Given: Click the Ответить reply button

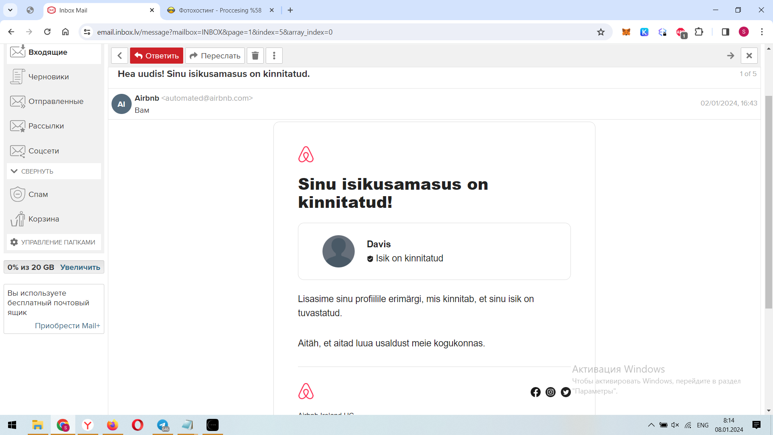Looking at the screenshot, I should [x=157, y=56].
